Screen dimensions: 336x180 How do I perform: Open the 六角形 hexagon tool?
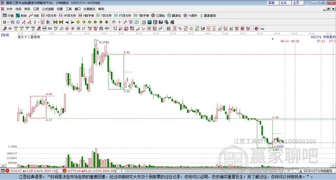(x=190, y=16)
